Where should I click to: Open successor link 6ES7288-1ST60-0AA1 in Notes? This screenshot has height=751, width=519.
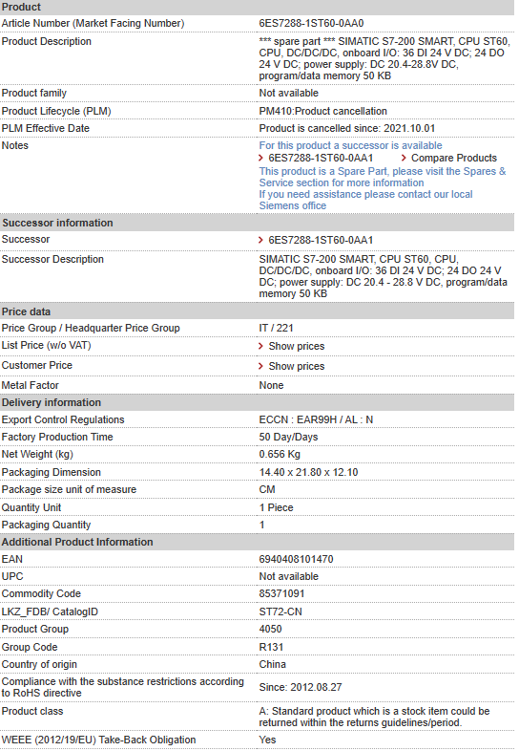[x=321, y=158]
